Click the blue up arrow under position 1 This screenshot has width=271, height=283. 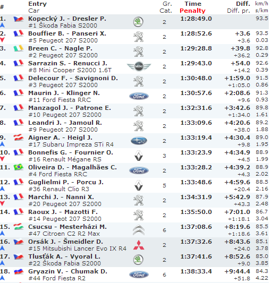(2, 25)
